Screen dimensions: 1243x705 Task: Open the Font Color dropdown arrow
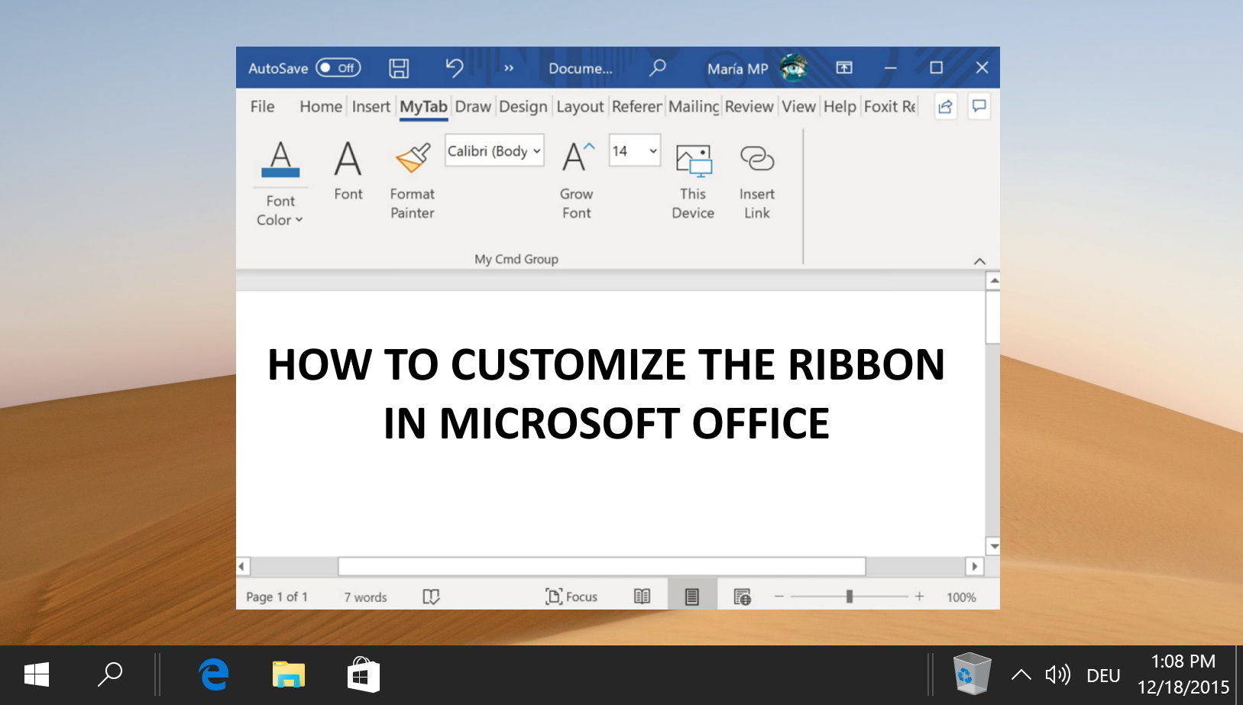tap(297, 220)
